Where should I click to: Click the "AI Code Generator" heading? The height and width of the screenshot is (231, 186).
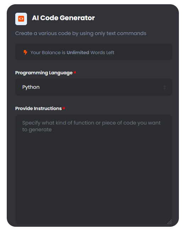pyautogui.click(x=64, y=18)
